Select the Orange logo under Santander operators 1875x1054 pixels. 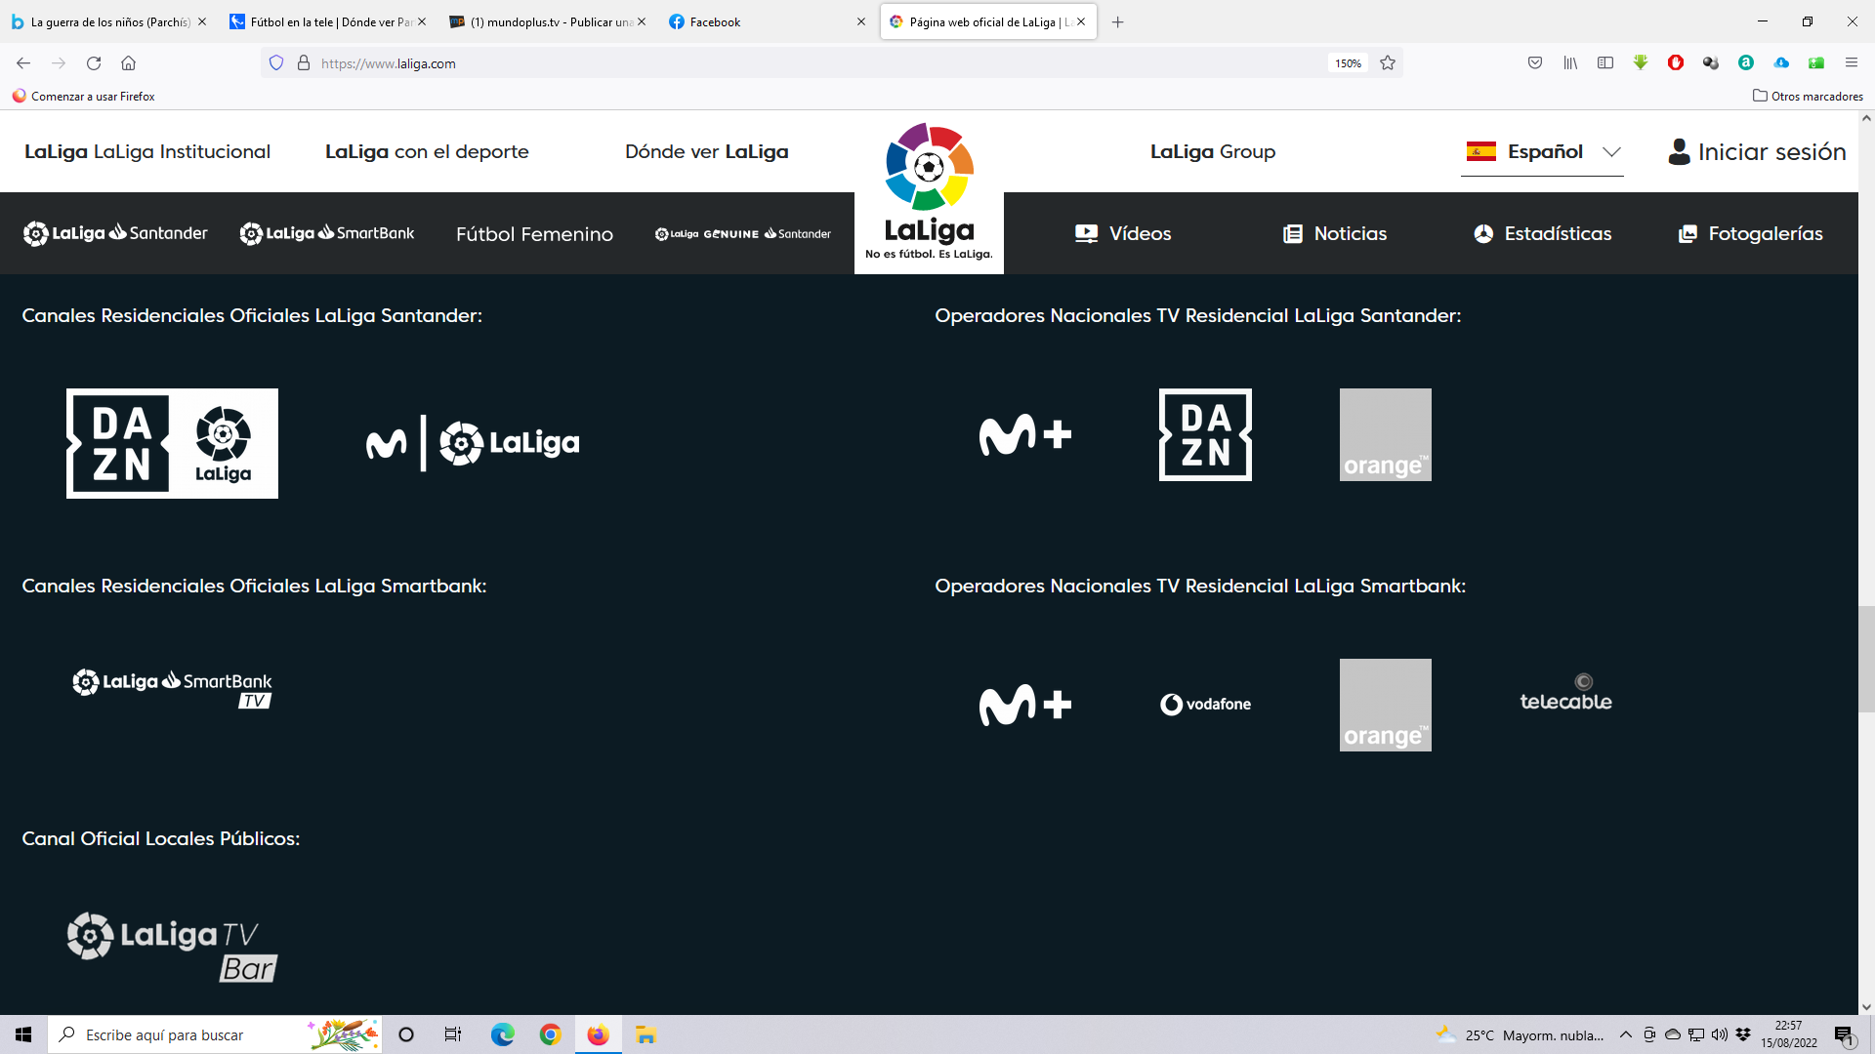pyautogui.click(x=1385, y=434)
